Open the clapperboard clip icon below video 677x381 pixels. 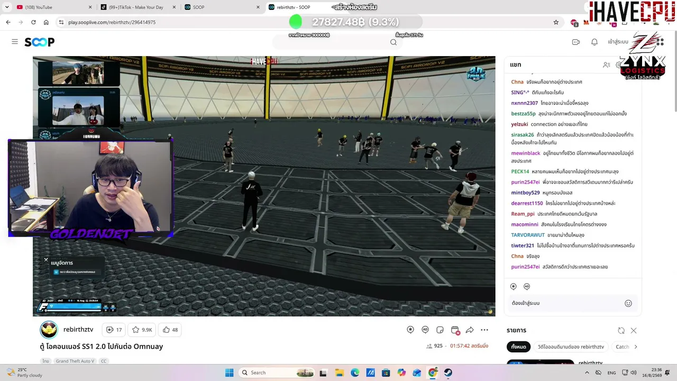[x=455, y=330]
